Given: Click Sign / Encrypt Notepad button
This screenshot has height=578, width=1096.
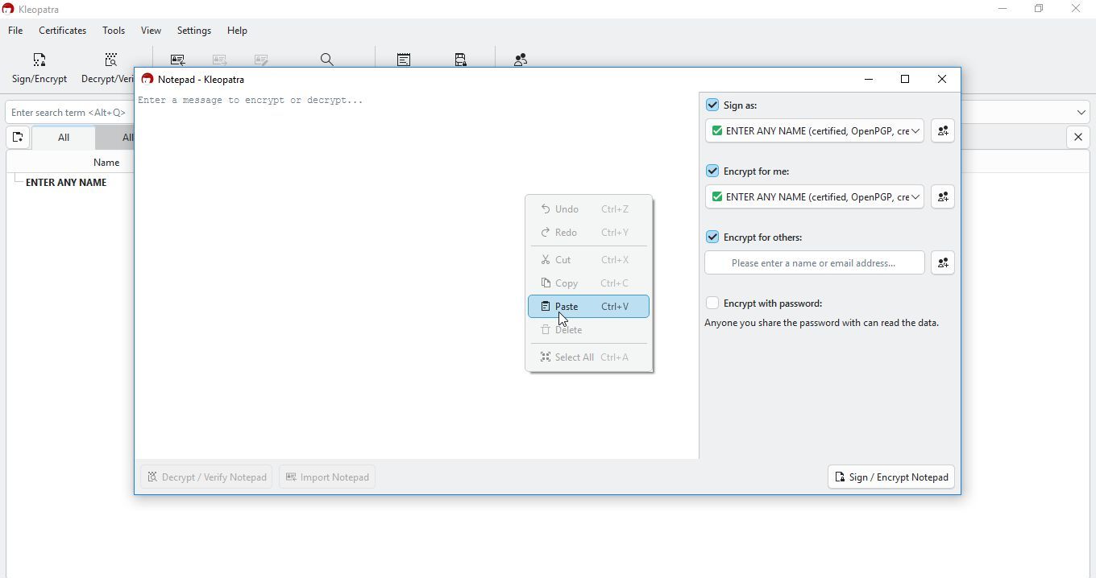Looking at the screenshot, I should click(891, 477).
